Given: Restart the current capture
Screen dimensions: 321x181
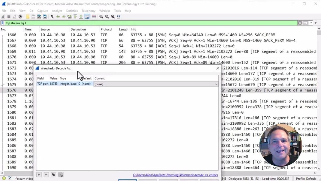Looking at the screenshot, I should click(x=14, y=17).
